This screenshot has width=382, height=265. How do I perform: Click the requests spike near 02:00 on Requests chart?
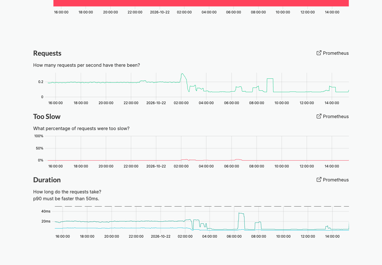(x=183, y=74)
